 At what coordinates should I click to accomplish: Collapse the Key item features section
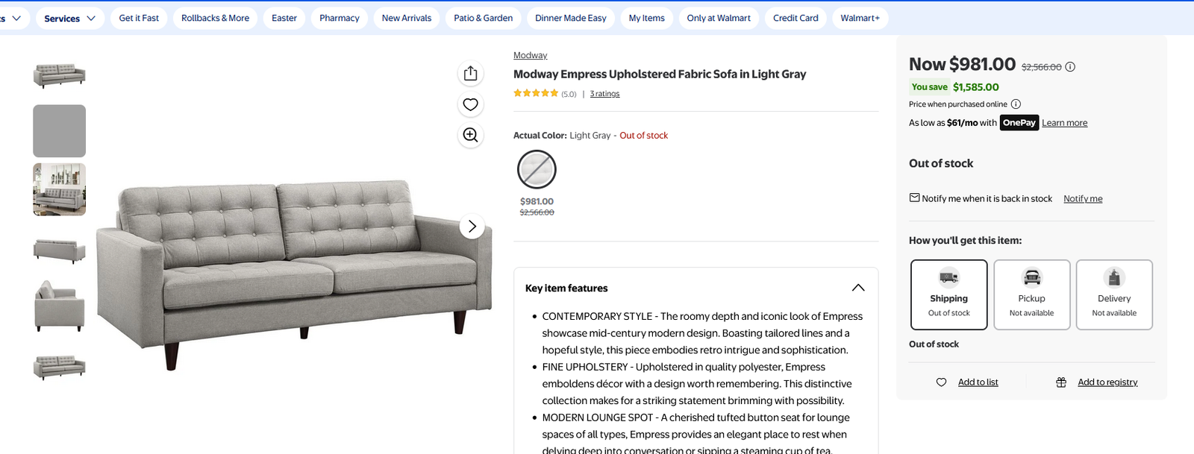(857, 288)
